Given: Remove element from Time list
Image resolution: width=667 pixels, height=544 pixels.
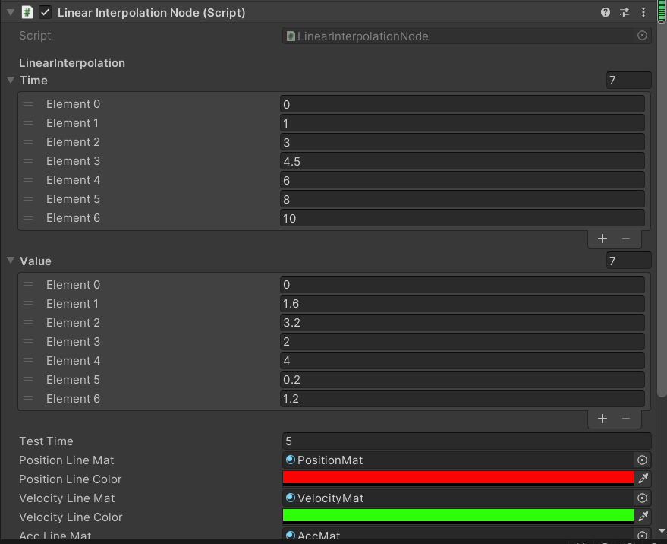Looking at the screenshot, I should click(x=626, y=239).
